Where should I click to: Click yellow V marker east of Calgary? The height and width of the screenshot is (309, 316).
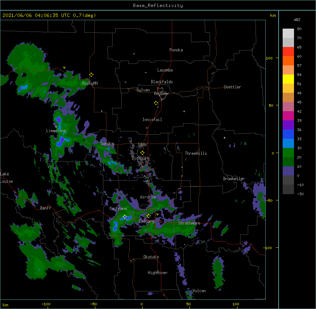[x=157, y=214]
